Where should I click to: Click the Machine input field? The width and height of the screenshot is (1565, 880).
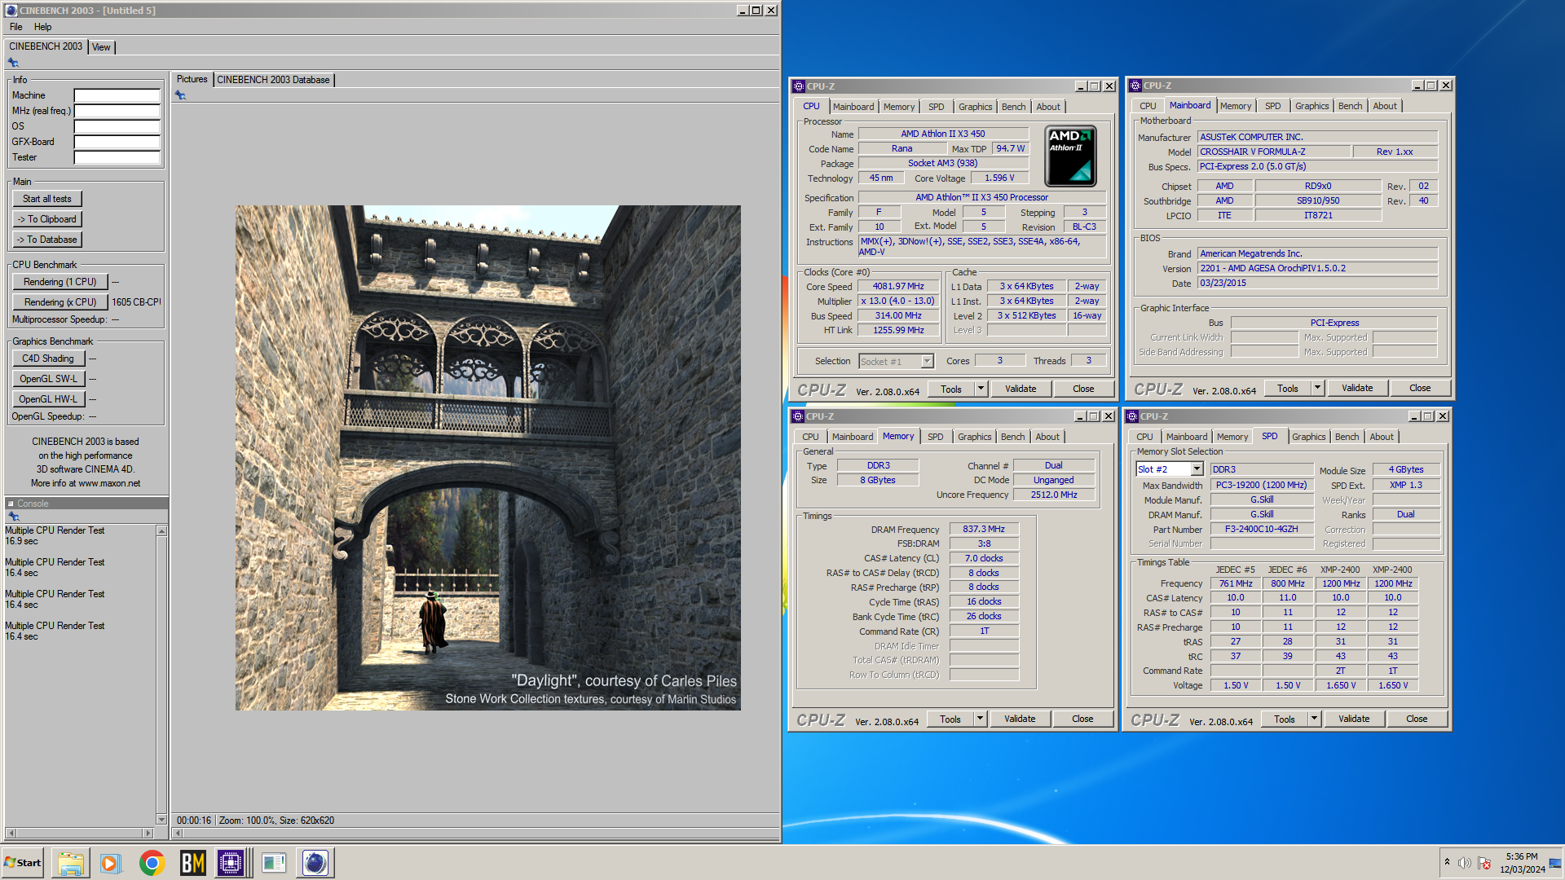117,95
